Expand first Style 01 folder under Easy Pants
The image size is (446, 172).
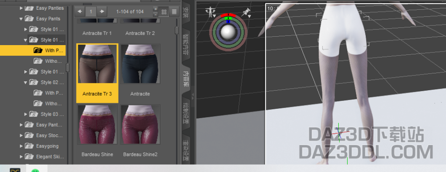click(26, 29)
